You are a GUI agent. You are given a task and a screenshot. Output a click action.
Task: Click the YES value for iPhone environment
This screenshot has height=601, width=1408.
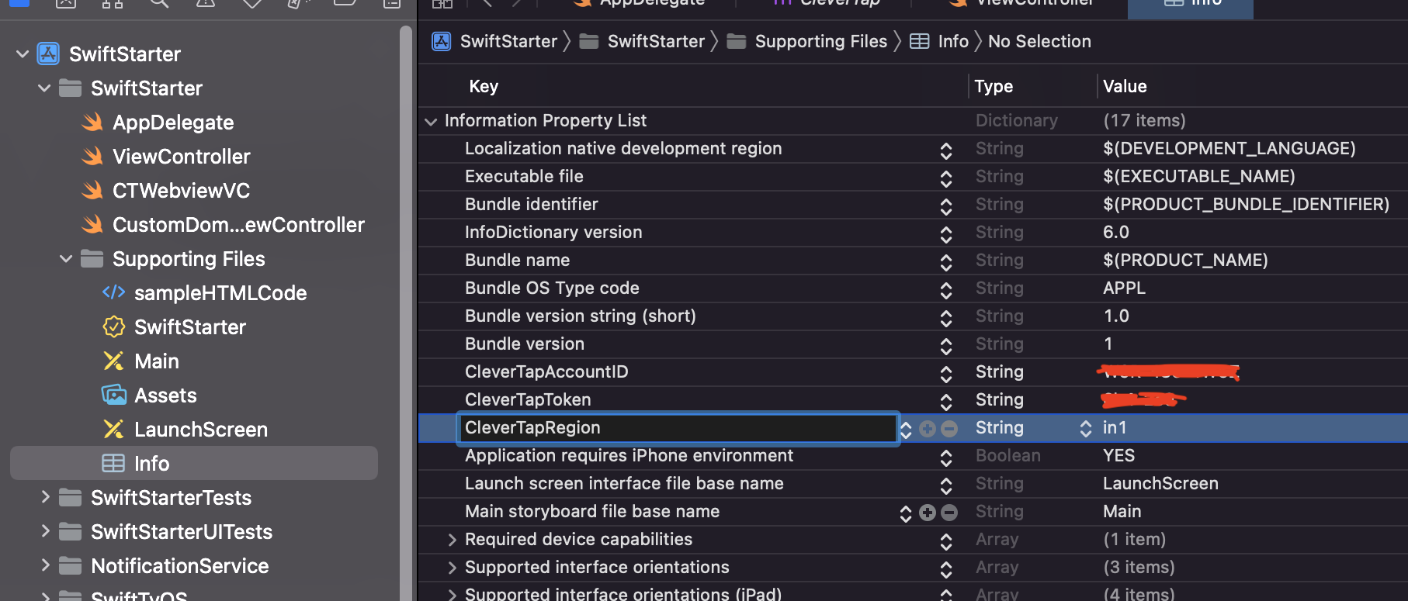[1118, 455]
